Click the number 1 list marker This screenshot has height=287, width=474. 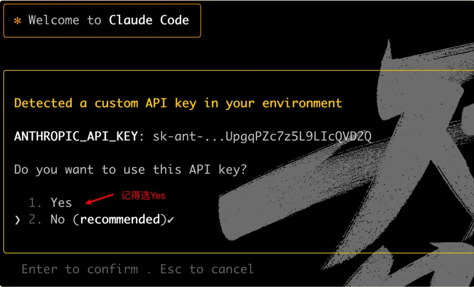pos(35,203)
